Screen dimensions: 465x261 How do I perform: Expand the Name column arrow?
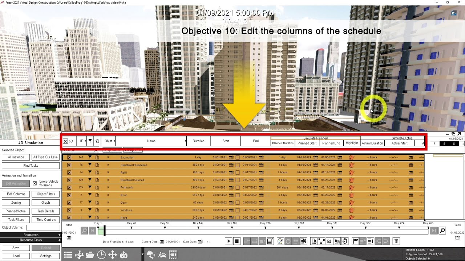185,141
